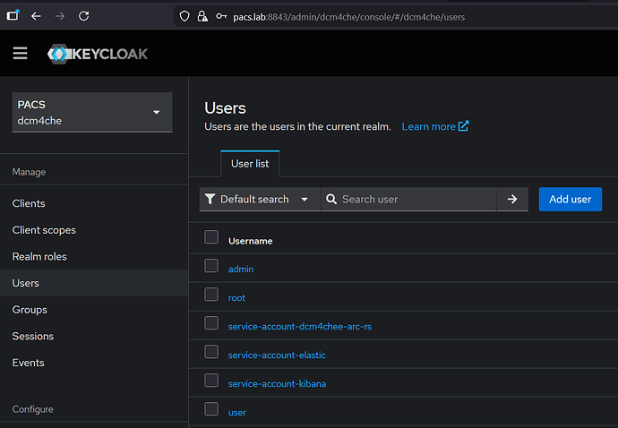
Task: Reload the current browser page
Action: point(83,16)
